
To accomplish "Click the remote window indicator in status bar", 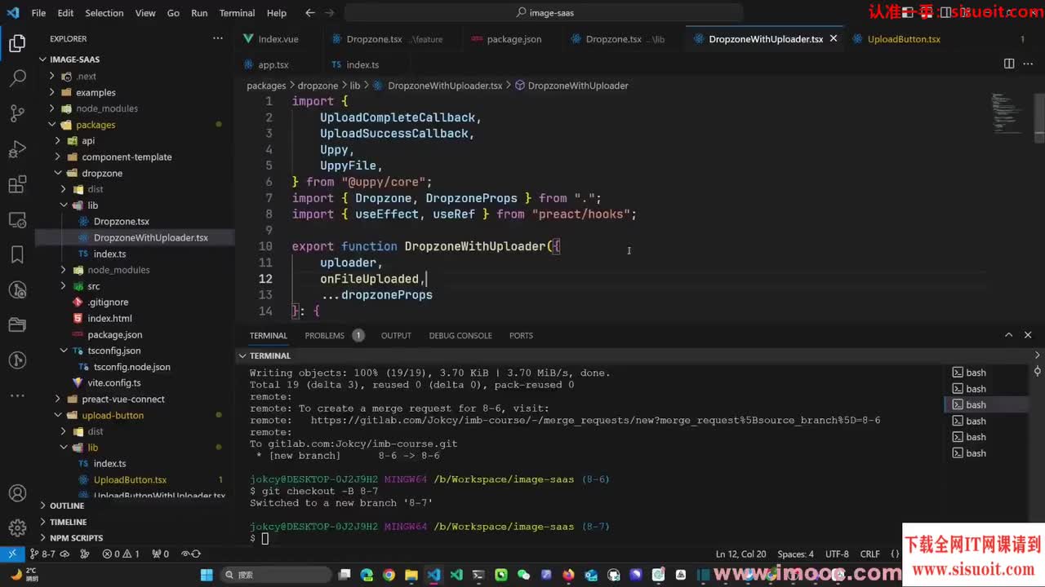I will (x=12, y=554).
